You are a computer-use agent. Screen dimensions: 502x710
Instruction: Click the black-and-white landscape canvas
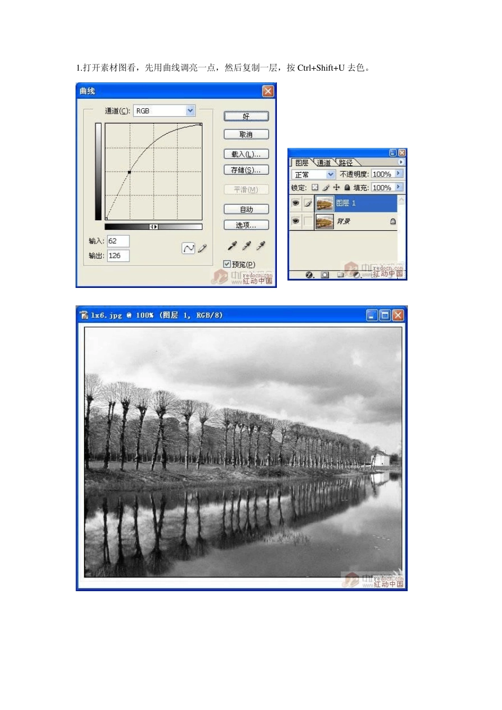[243, 452]
